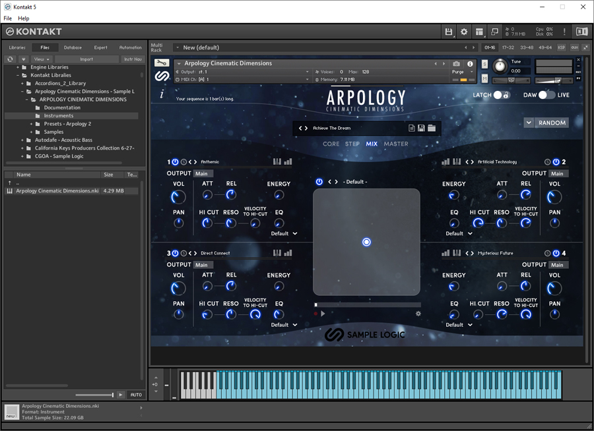This screenshot has height=431, width=594.
Task: Click the Instr Nav button
Action: 133,59
